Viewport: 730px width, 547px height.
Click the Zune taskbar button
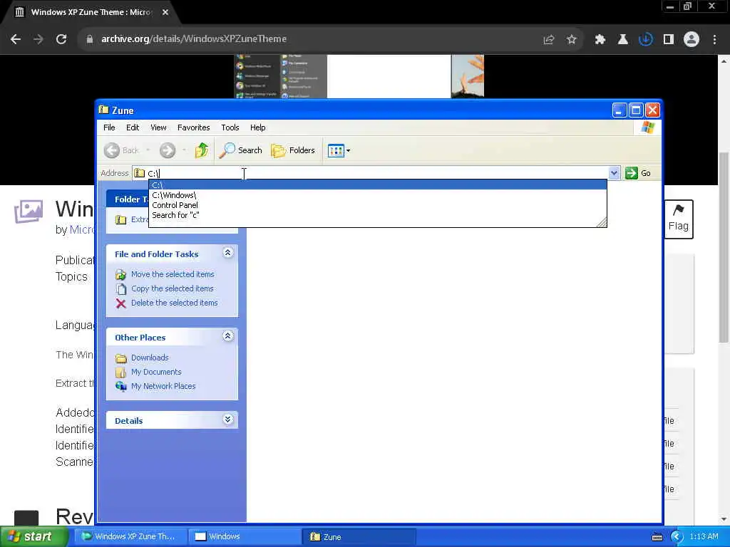359,537
